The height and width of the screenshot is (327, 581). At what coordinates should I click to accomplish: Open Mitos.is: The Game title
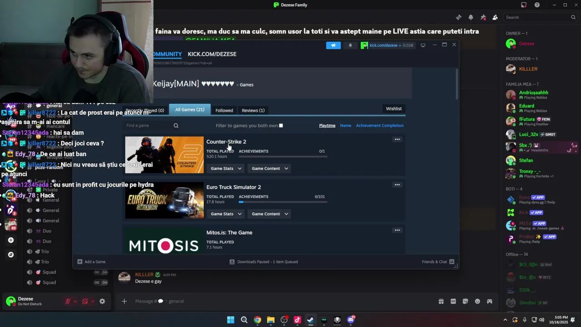click(x=229, y=233)
